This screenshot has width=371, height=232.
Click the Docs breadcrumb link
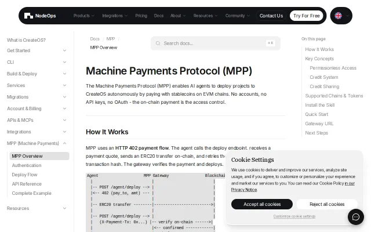pos(94,39)
